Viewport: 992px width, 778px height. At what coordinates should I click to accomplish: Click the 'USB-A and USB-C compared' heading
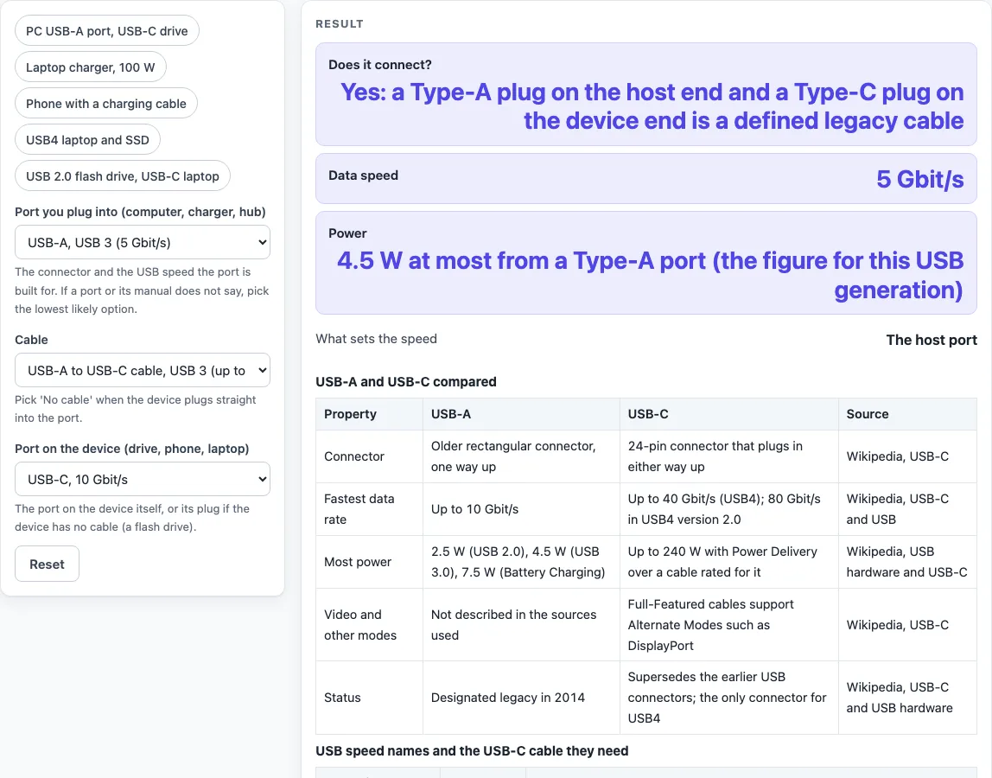coord(406,382)
